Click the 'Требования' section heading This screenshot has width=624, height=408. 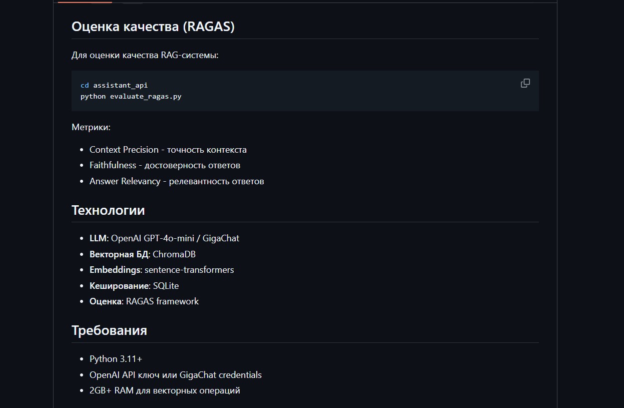tap(109, 330)
